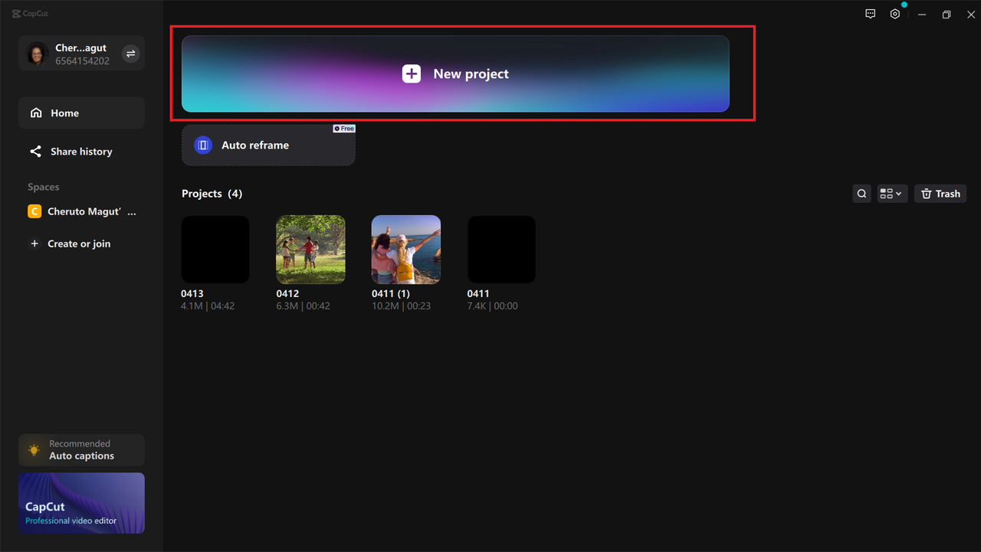The height and width of the screenshot is (552, 981).
Task: Open the Trash to view deleted projects
Action: tap(940, 193)
